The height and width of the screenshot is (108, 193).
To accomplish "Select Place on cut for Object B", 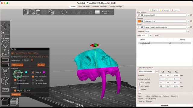I will (x=33, y=80).
